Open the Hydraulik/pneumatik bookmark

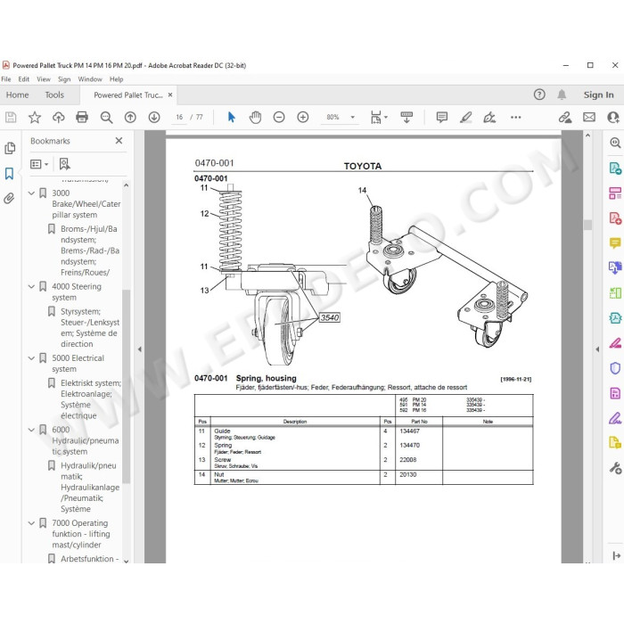point(89,487)
